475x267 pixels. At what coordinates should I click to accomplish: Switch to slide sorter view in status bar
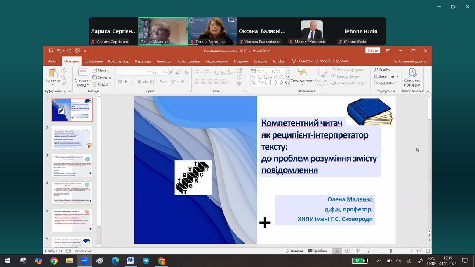347,251
